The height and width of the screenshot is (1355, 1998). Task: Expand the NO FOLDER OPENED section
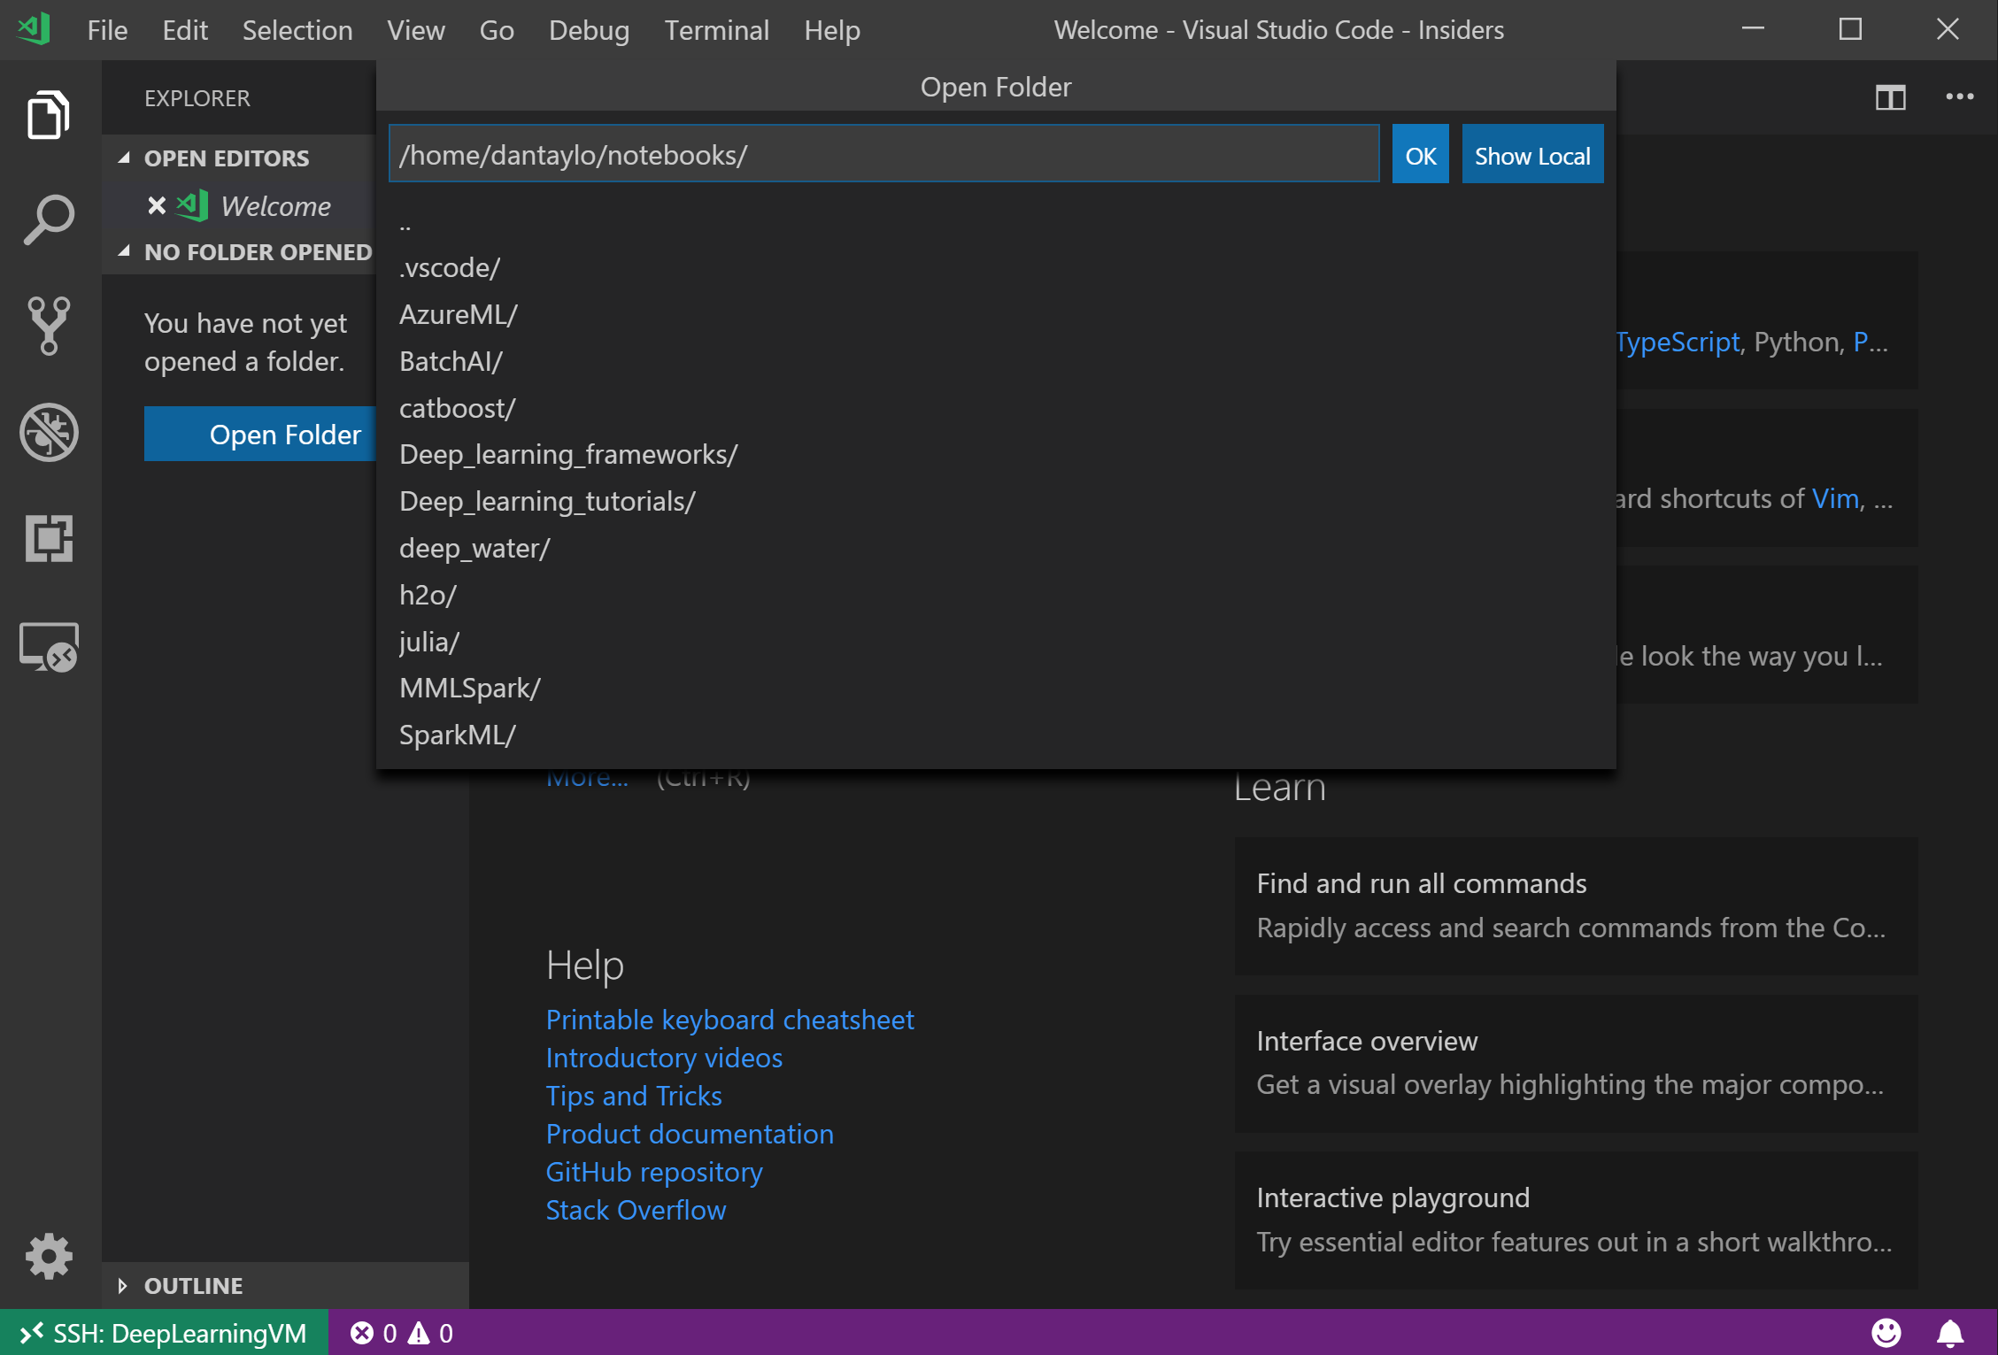[x=124, y=251]
